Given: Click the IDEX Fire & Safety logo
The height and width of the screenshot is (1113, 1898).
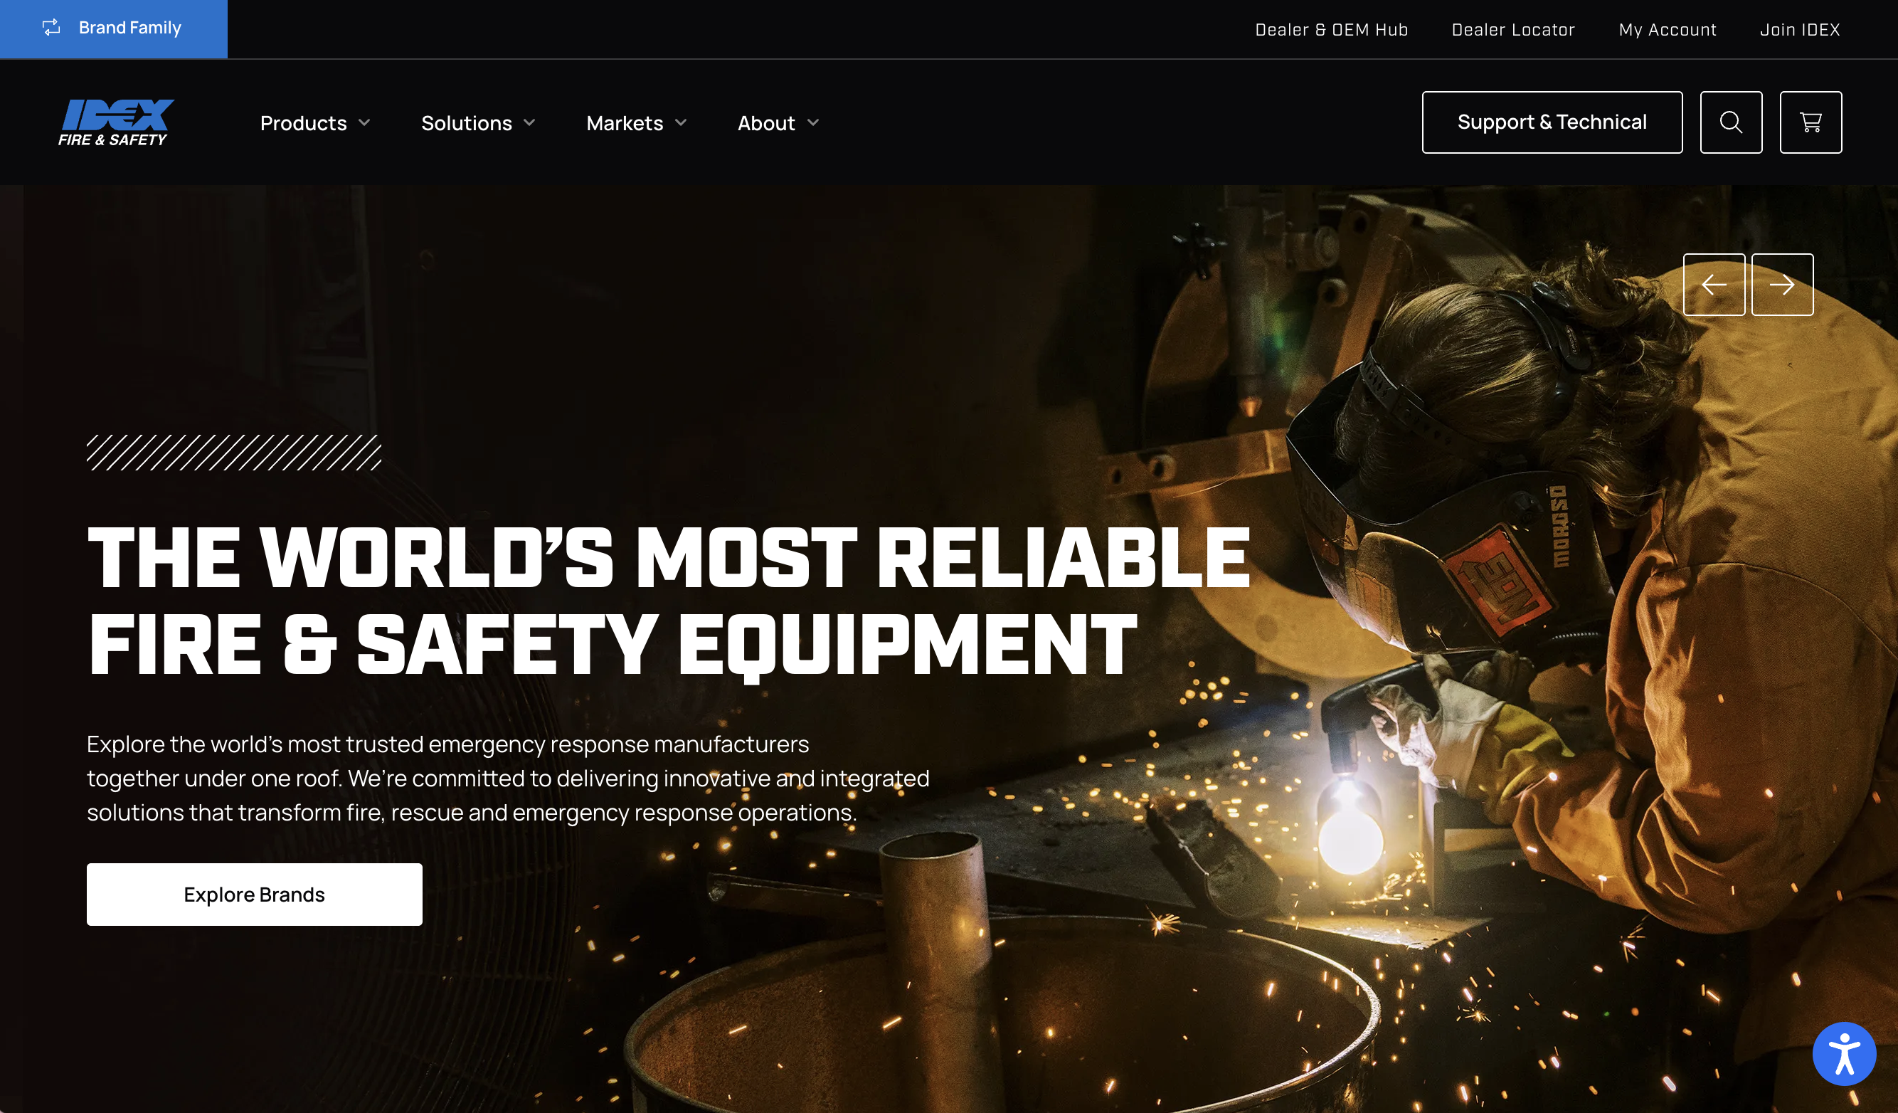Looking at the screenshot, I should click(115, 122).
